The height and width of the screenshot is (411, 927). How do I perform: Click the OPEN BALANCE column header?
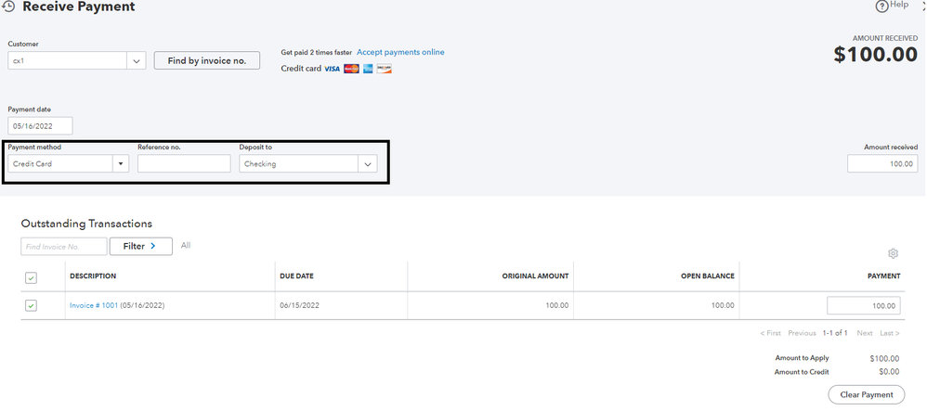pyautogui.click(x=708, y=276)
